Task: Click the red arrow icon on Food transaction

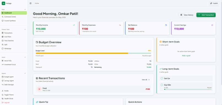Action: [39, 89]
